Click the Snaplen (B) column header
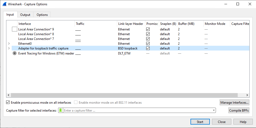Screen dimensions: 256x128 coord(168,24)
